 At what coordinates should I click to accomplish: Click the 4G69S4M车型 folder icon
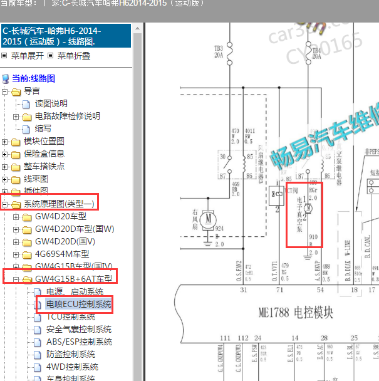[x=27, y=254]
